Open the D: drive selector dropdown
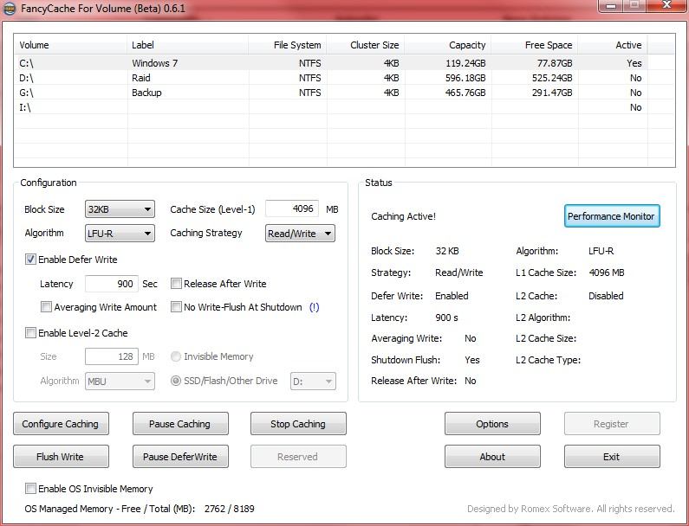 (313, 382)
